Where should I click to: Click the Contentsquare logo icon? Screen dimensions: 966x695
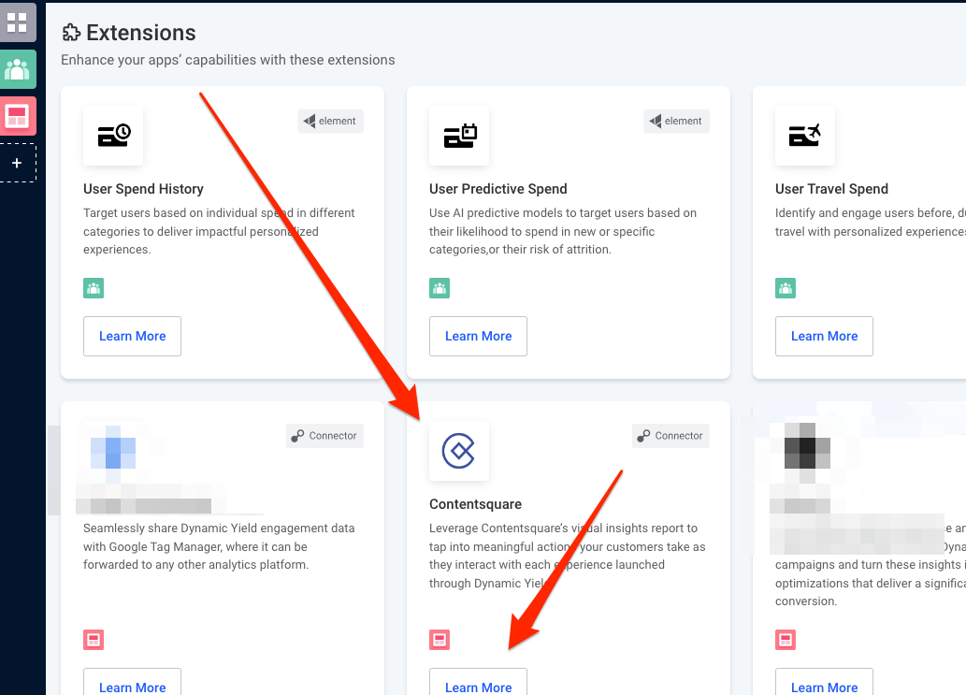[x=459, y=451]
